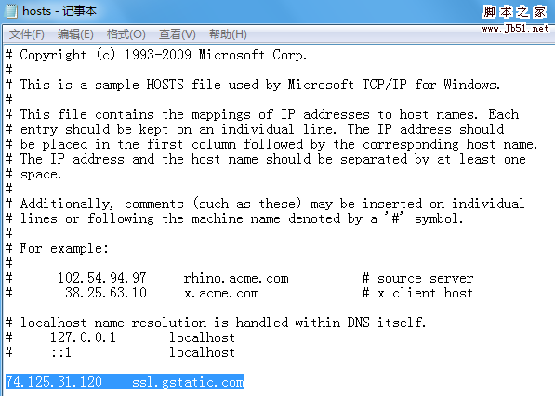This screenshot has height=396, width=555.
Task: Open the 帮助(H) menu
Action: 228,34
